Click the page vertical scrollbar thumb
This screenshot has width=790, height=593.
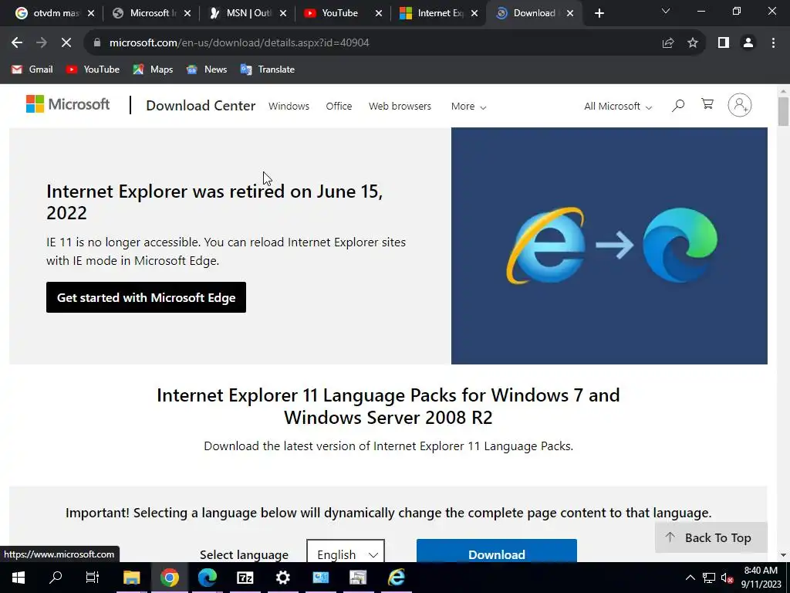(x=783, y=111)
